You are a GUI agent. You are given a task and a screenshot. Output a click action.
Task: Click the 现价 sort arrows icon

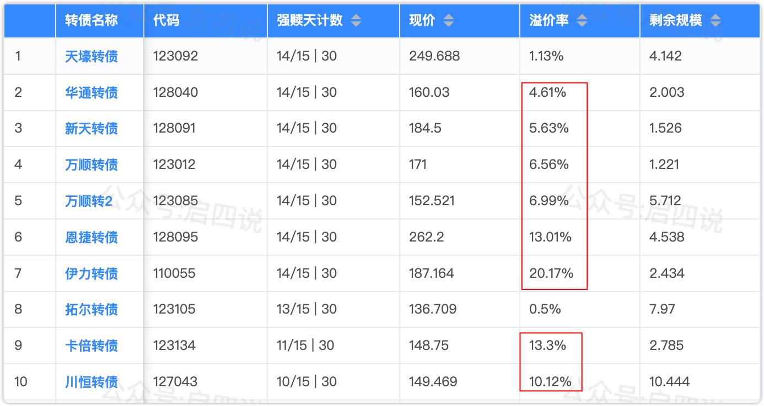(449, 21)
